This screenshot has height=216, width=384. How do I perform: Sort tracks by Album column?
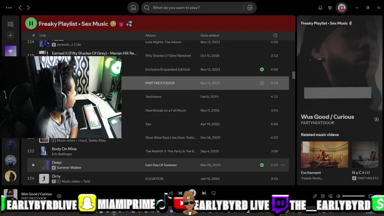click(x=151, y=35)
